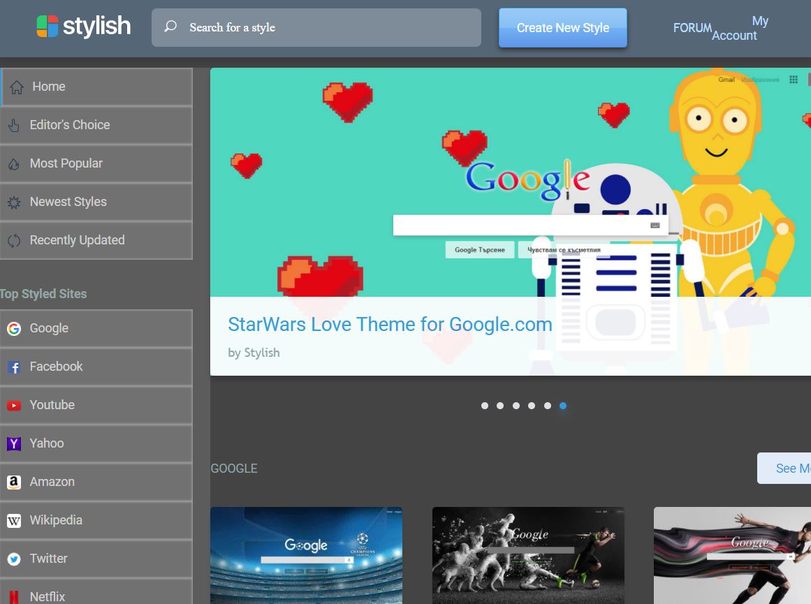Click the Twitter logo icon

coord(14,559)
